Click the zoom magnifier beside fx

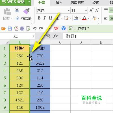click(48, 36)
